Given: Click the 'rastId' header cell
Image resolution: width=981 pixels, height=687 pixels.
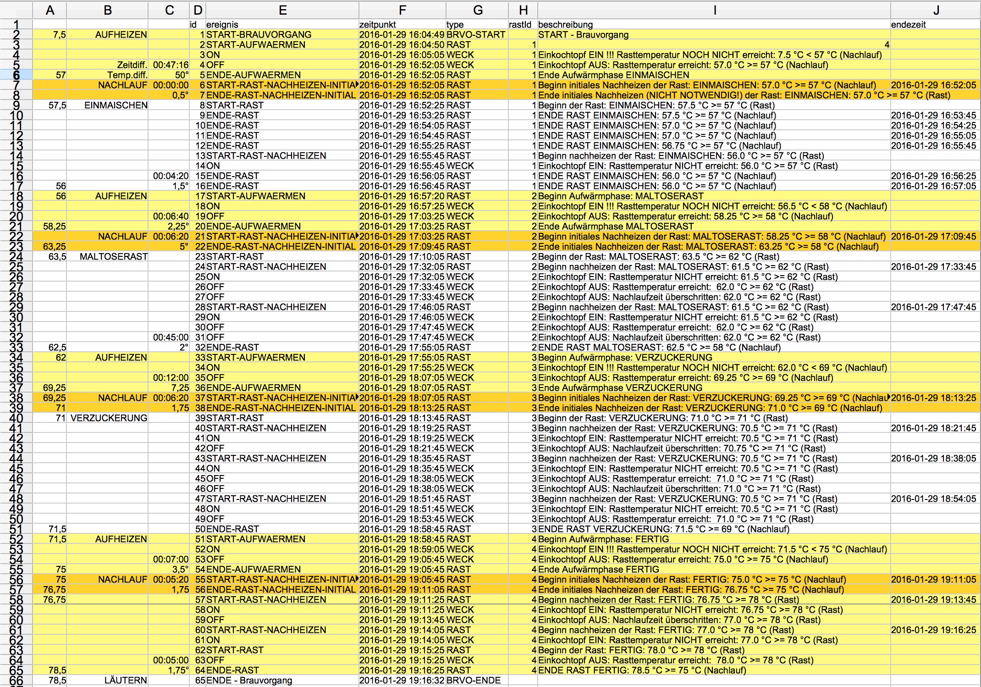Looking at the screenshot, I should [523, 24].
